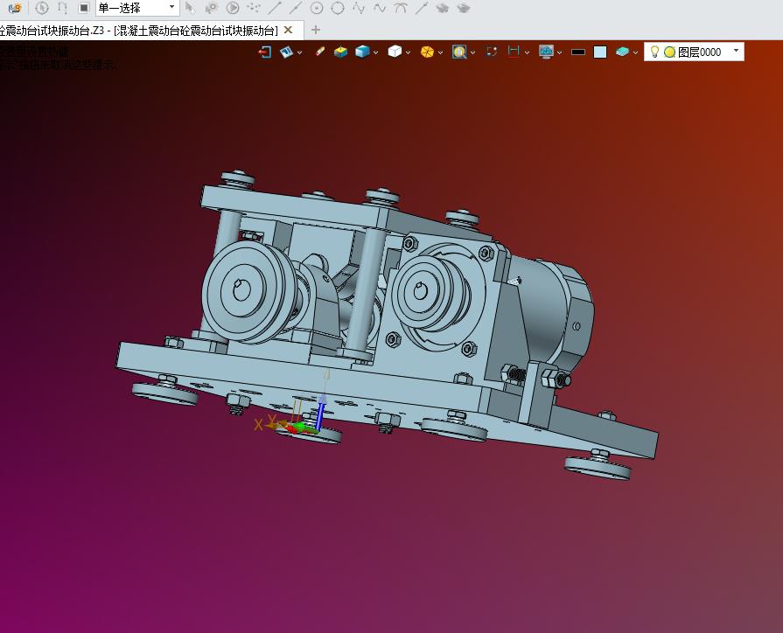Click the white cube icon
The image size is (783, 633).
(395, 52)
